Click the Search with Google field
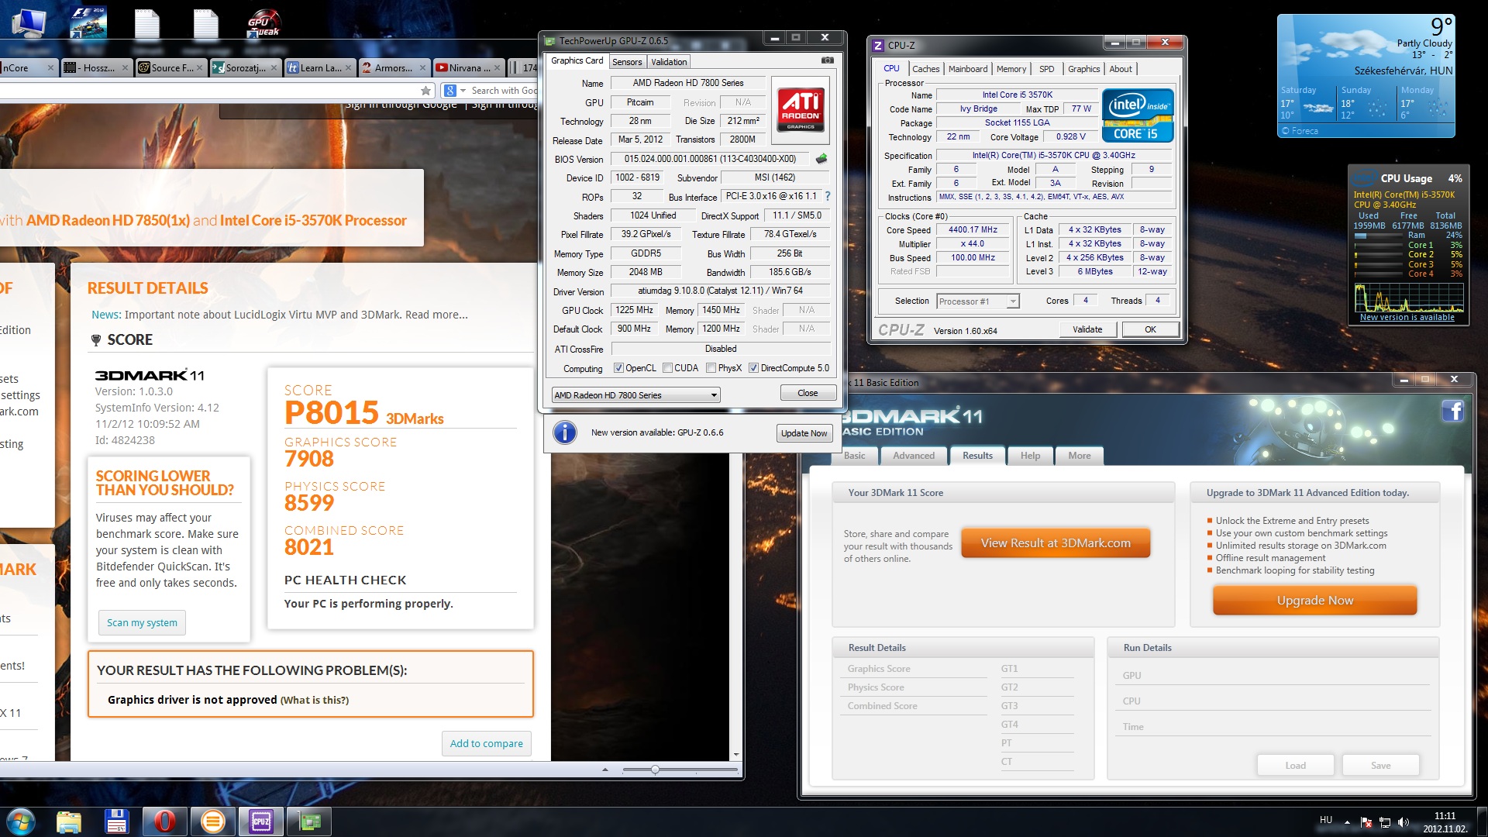 click(503, 91)
